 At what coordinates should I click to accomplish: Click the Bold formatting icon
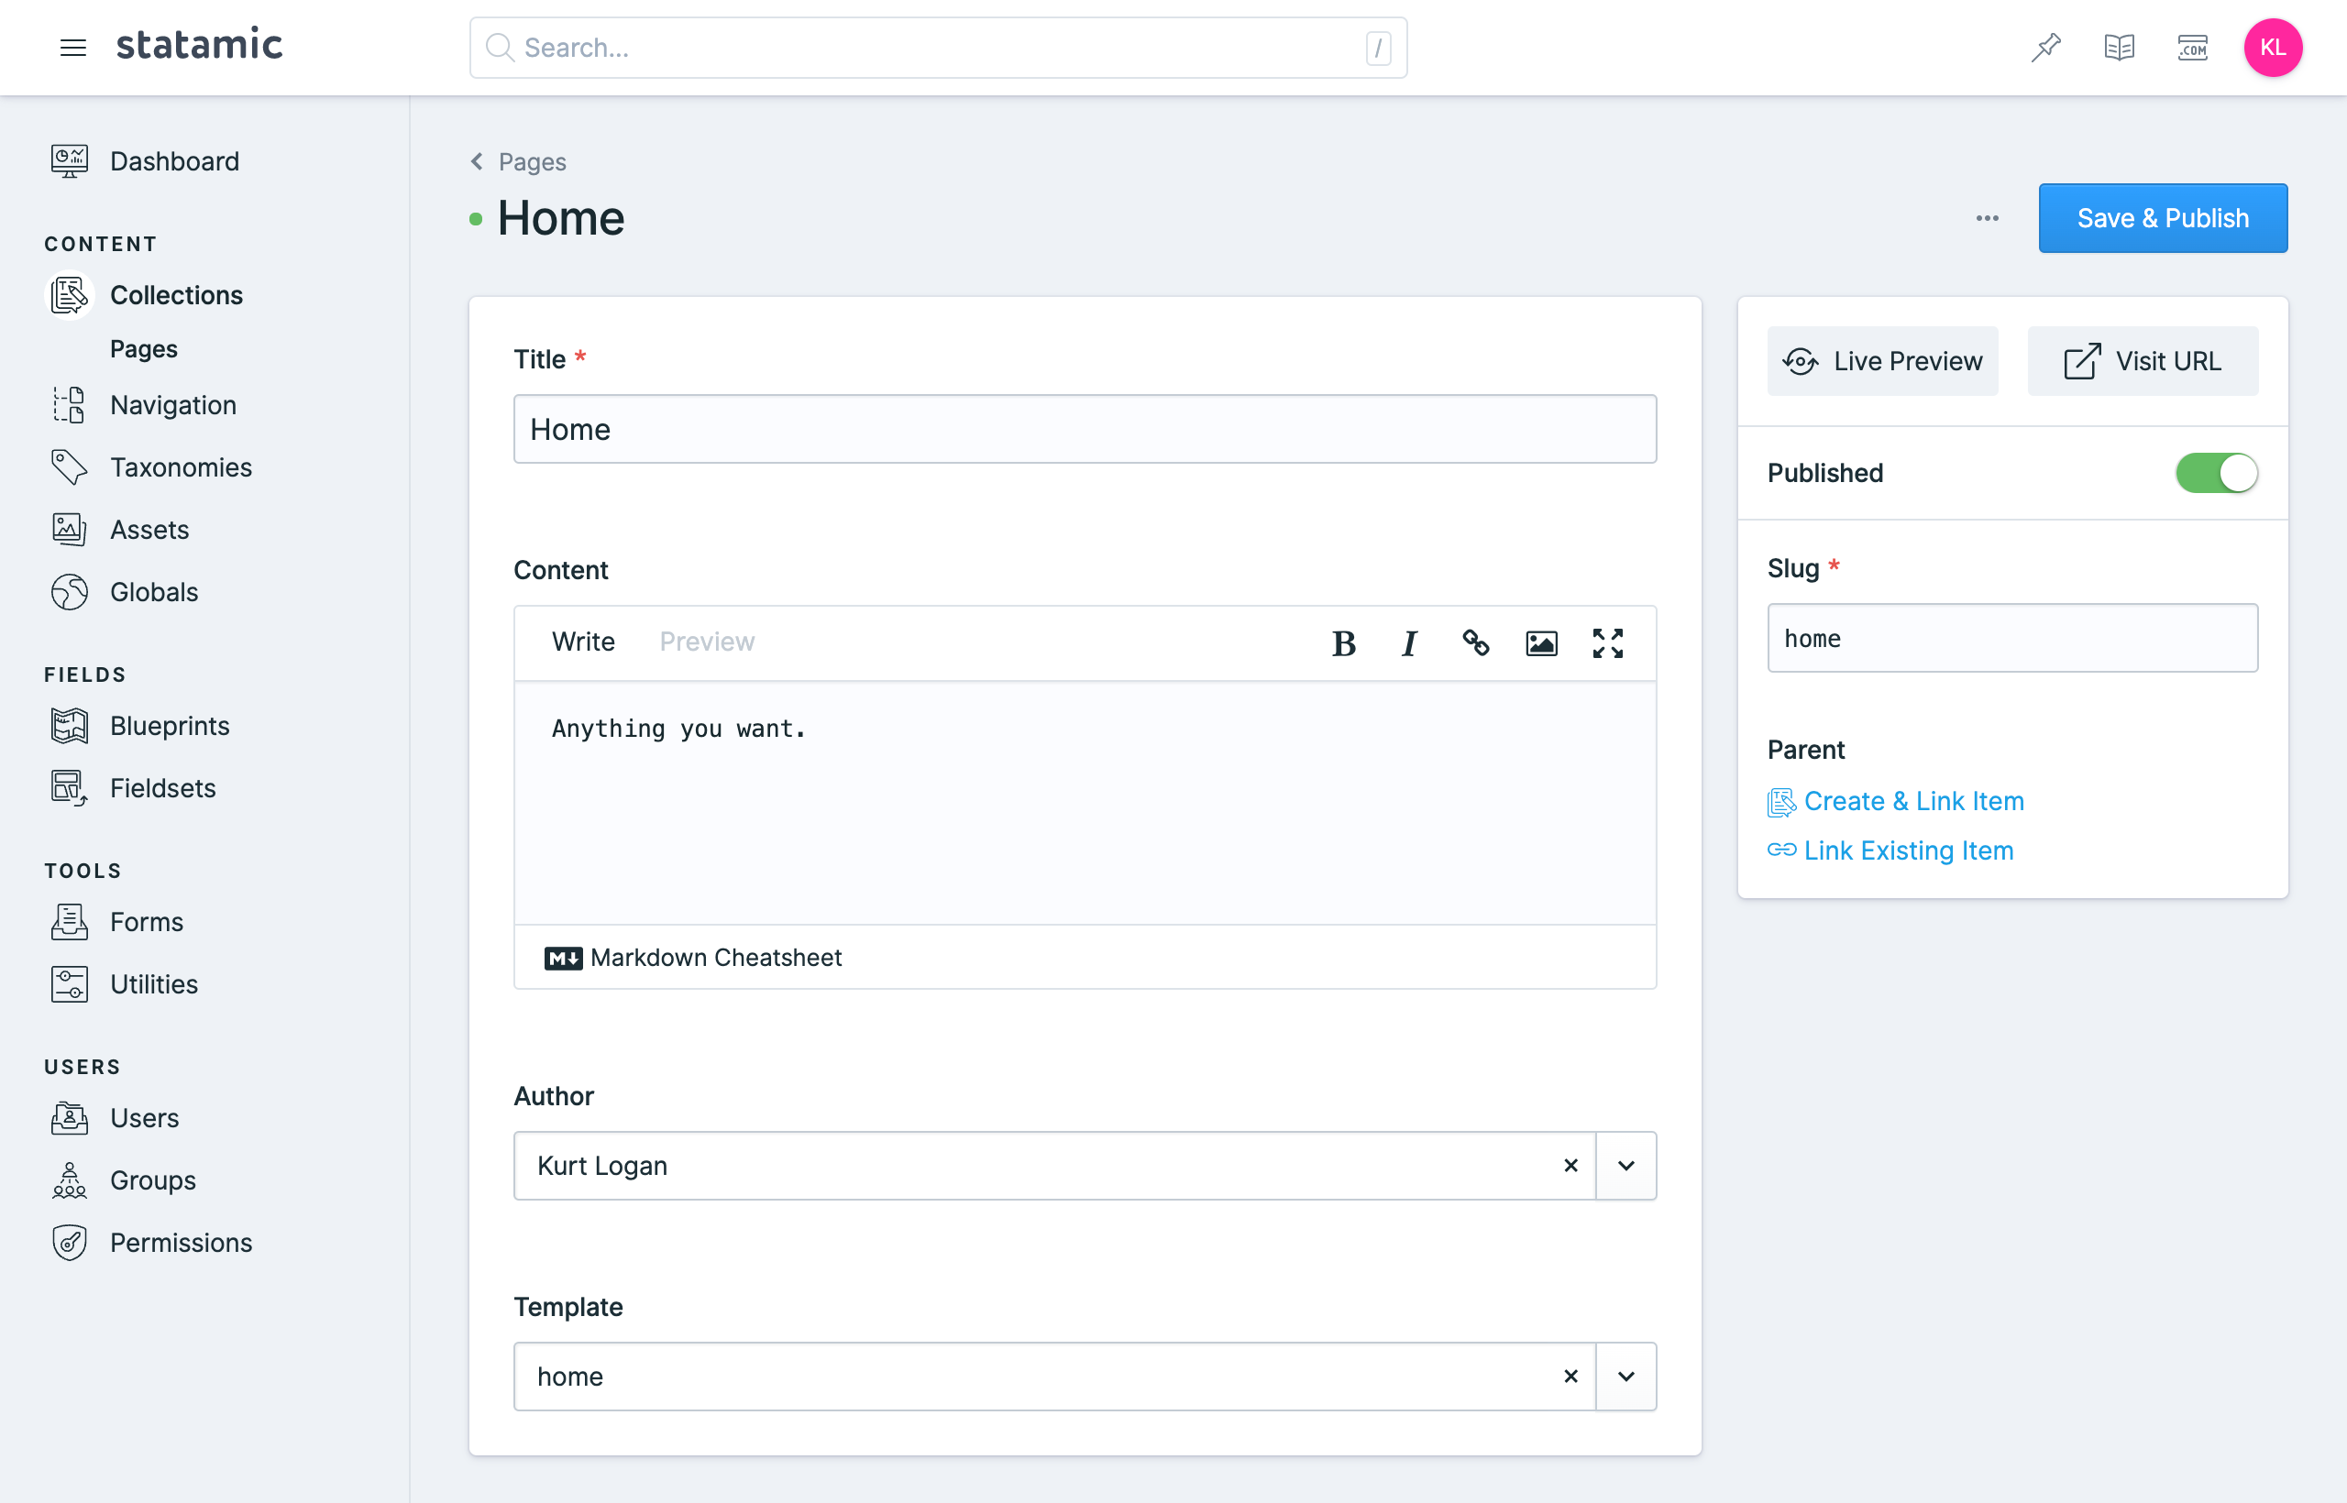(1345, 643)
